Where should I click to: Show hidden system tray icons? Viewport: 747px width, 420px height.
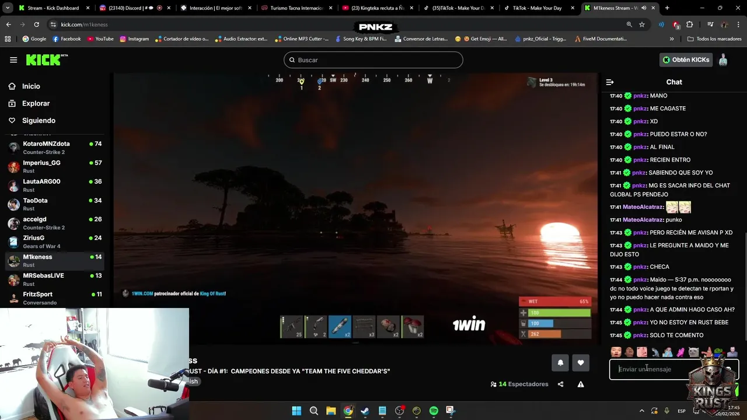(x=642, y=411)
